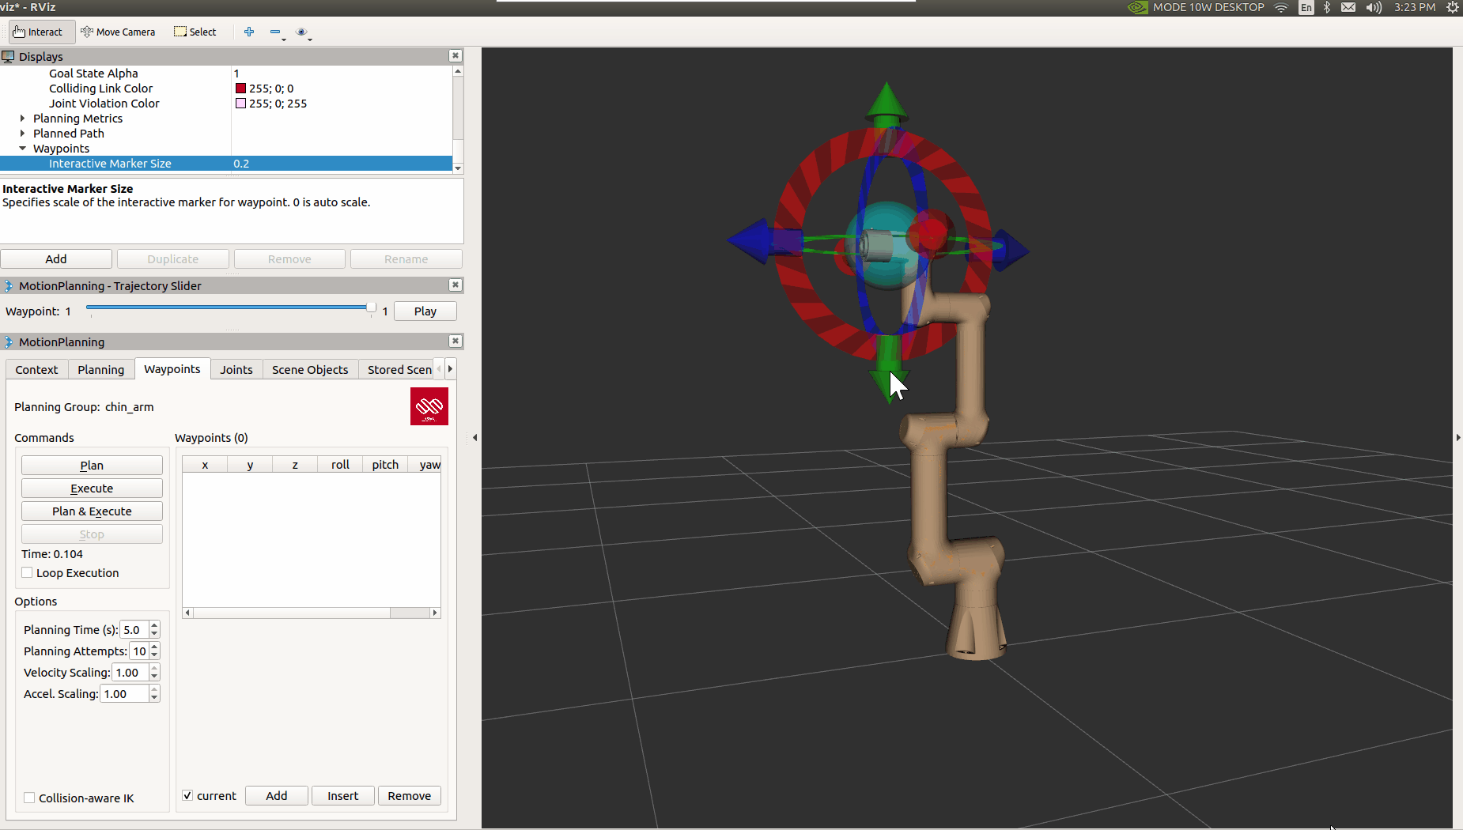
Task: Close the MotionPlanning panel
Action: [456, 341]
